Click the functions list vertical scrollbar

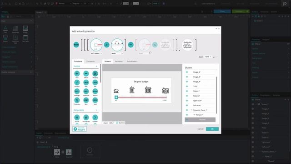(100, 73)
